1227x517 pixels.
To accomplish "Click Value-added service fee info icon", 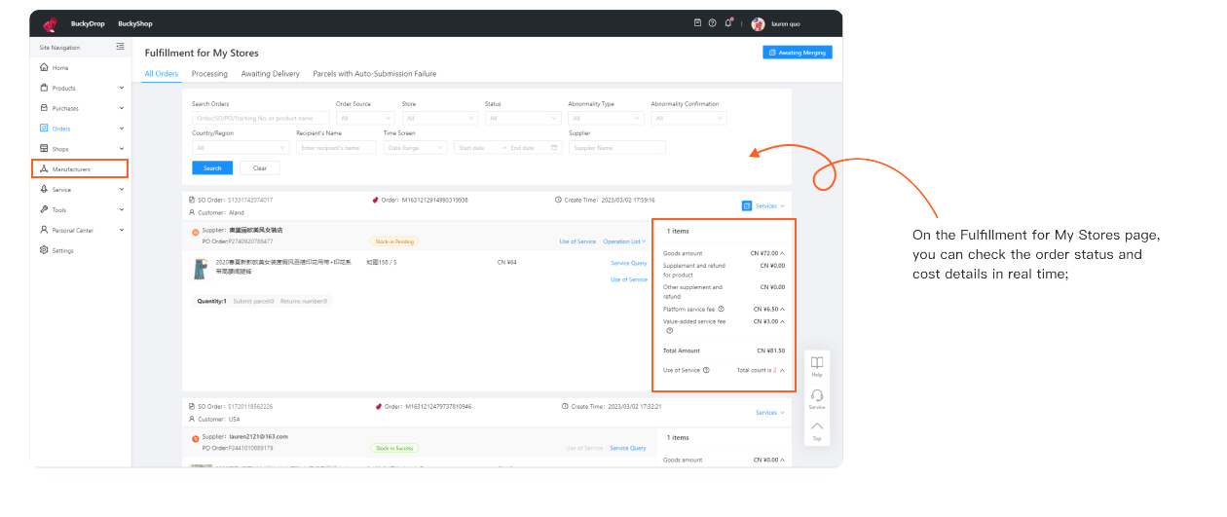I will click(670, 330).
